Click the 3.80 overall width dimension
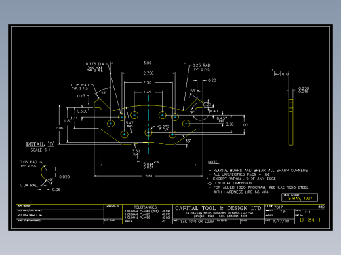Viewport: 341px width, 255px height. pos(148,63)
